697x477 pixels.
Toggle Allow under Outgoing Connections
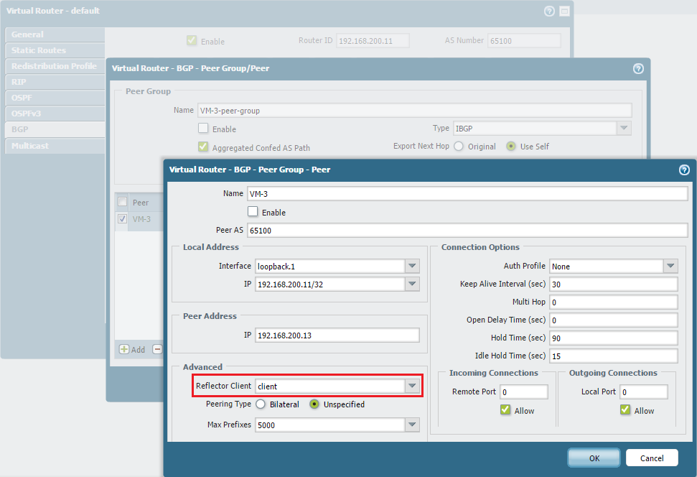(625, 410)
